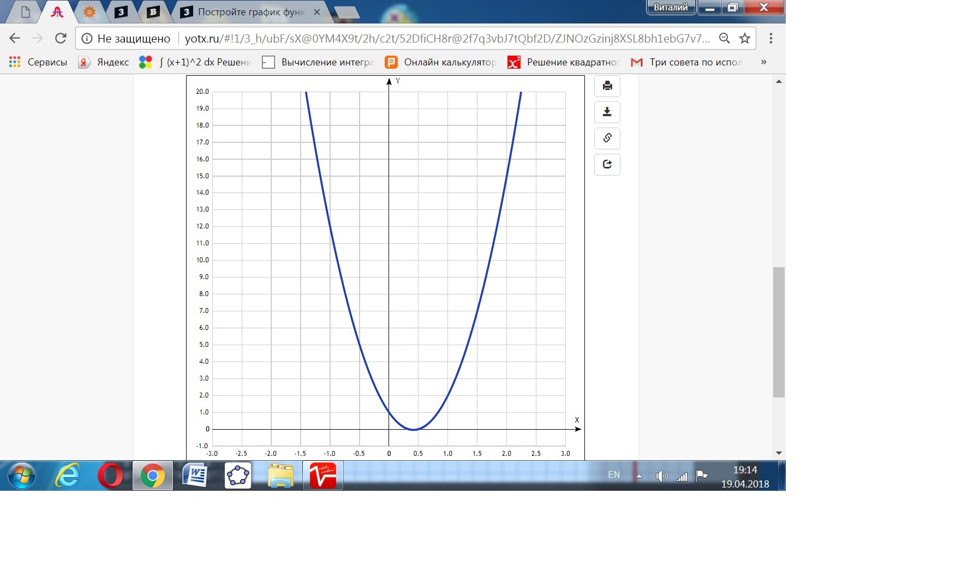Open the Chrome three-dot menu
Screen dimensions: 968x566
pos(770,38)
